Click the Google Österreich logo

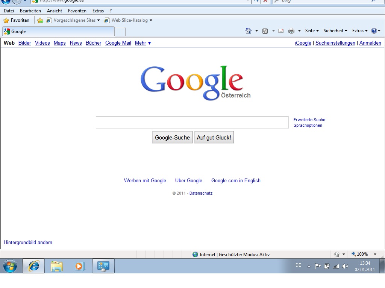[x=196, y=83]
